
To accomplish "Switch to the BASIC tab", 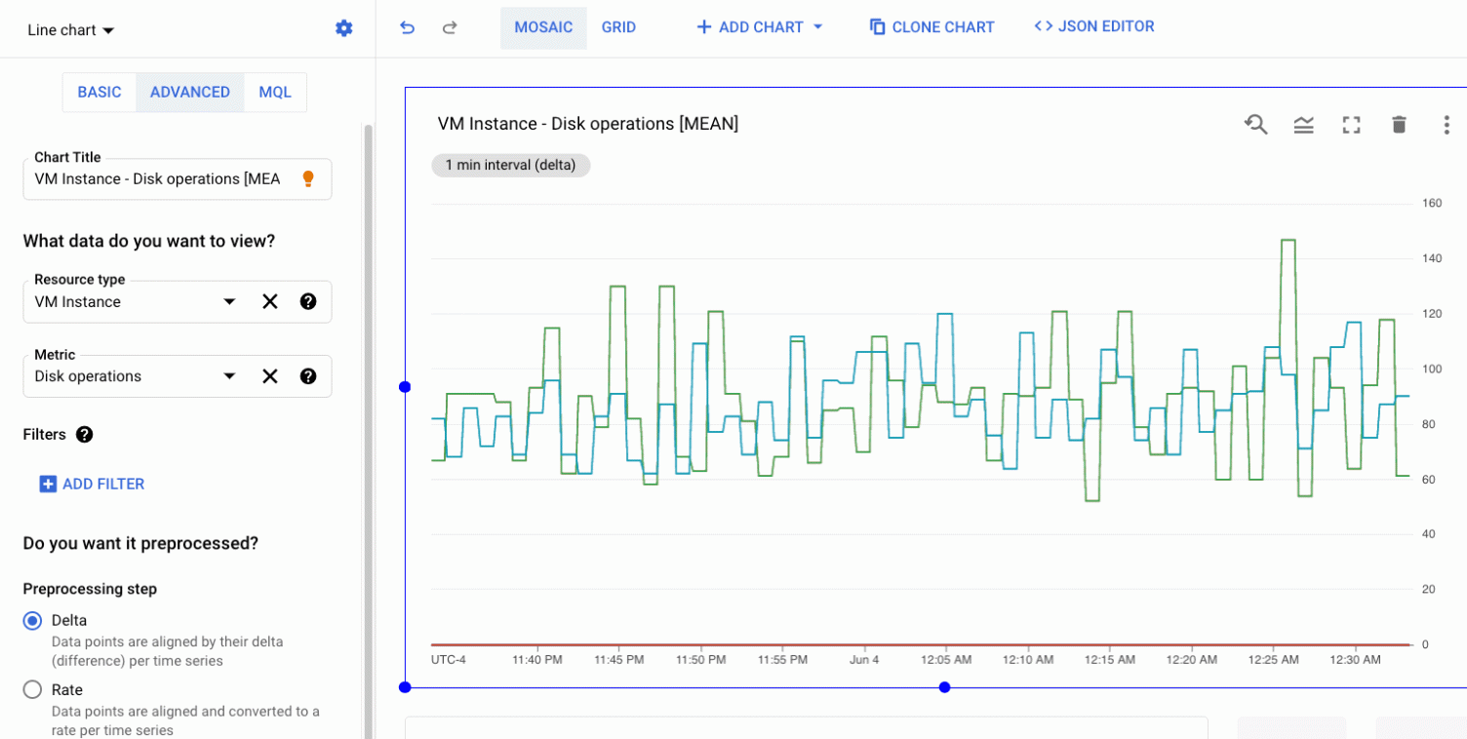I will pos(99,92).
